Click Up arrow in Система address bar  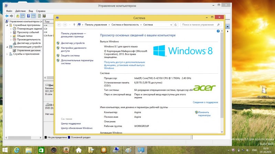(74, 25)
